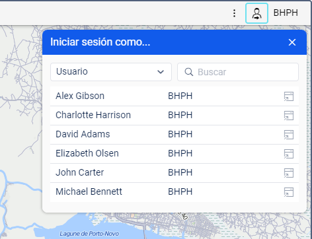Click the BHPH account name in top bar
This screenshot has width=312, height=239.
[x=286, y=13]
